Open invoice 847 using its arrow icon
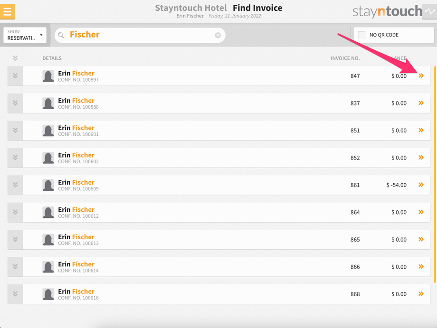 (421, 76)
